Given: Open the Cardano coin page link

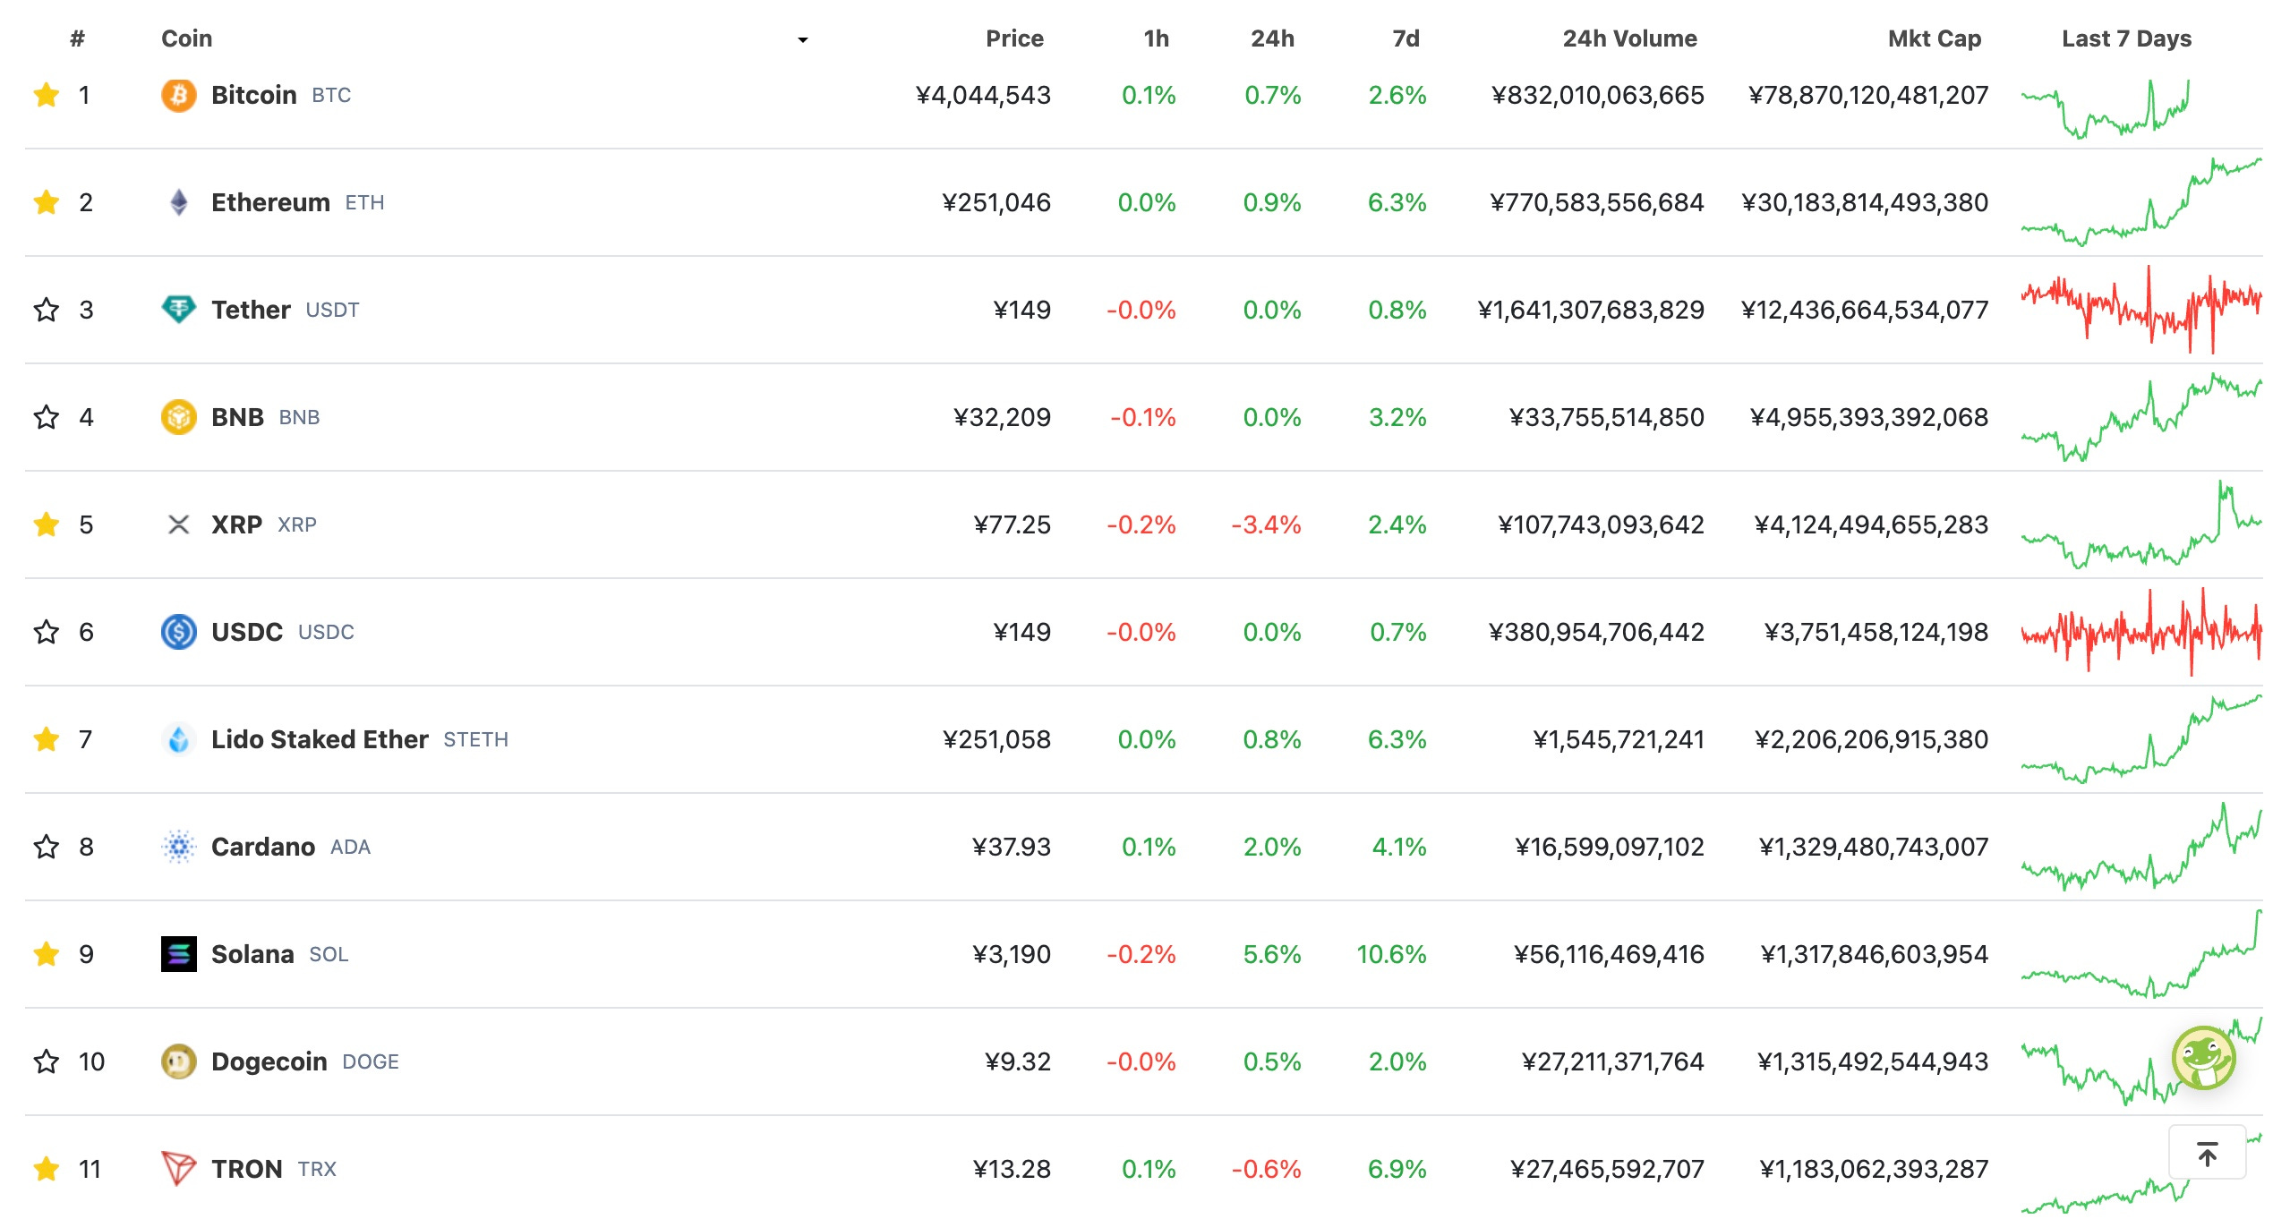Looking at the screenshot, I should pos(263,847).
